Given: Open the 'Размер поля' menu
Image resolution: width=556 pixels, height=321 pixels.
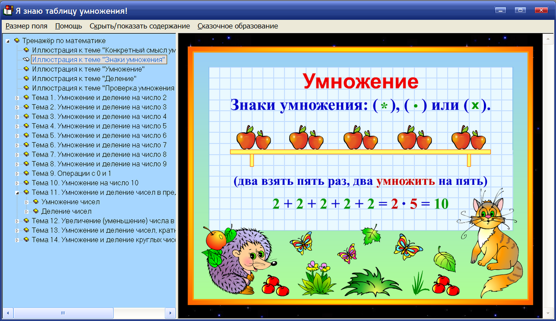Looking at the screenshot, I should (26, 26).
